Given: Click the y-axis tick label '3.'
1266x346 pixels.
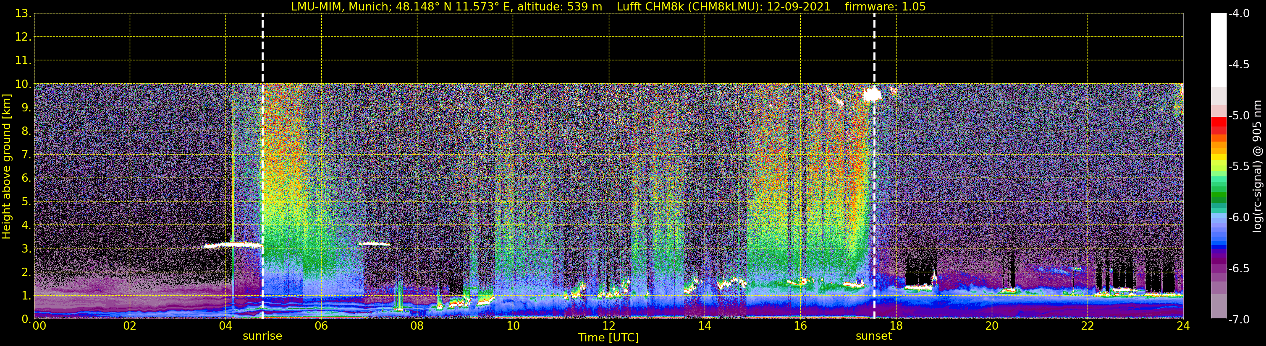Looking at the screenshot, I should coord(26,248).
